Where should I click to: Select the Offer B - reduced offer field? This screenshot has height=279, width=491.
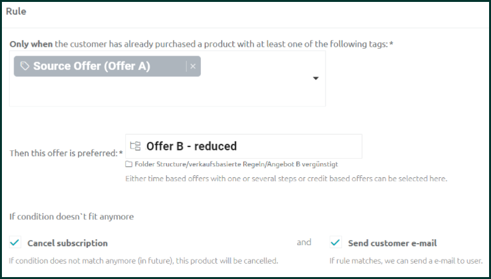(x=244, y=147)
